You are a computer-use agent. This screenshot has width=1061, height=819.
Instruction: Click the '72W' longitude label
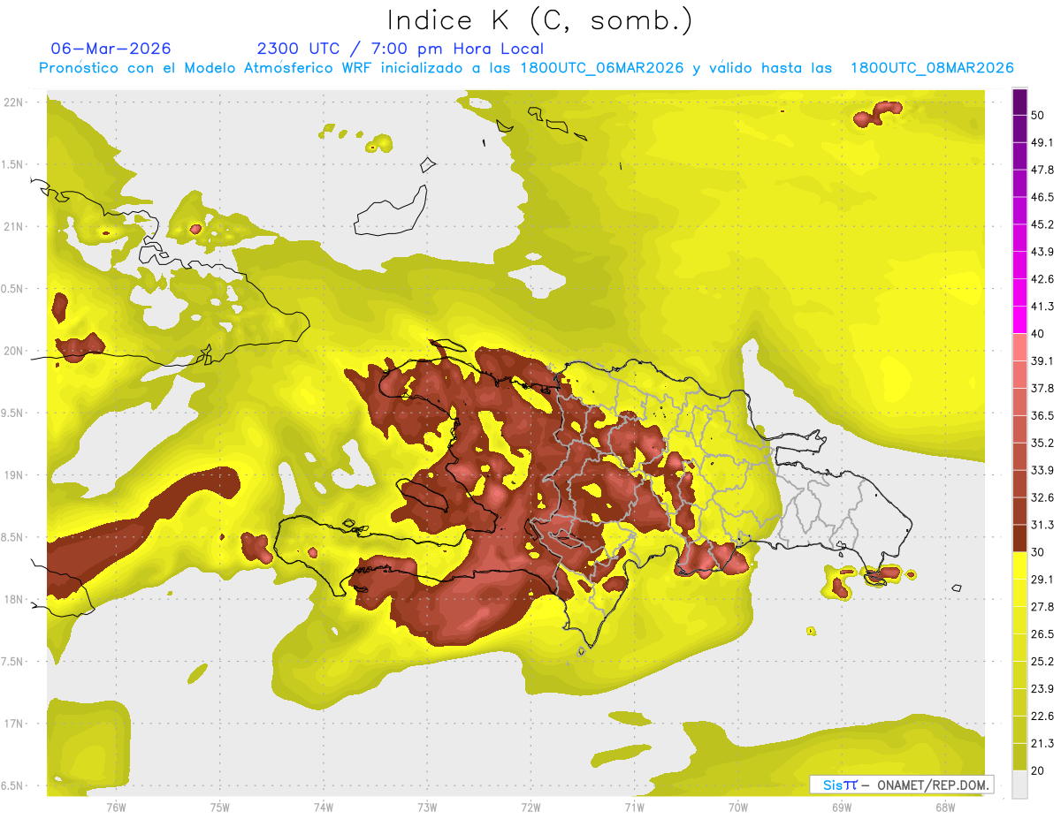[530, 807]
